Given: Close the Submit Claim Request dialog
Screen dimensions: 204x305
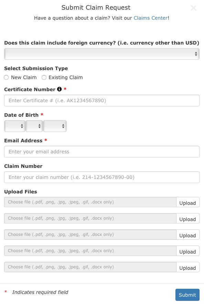Looking at the screenshot, I should [193, 8].
